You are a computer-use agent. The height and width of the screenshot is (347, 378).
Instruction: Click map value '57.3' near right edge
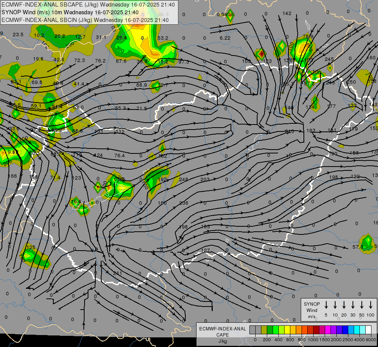pyautogui.click(x=358, y=247)
